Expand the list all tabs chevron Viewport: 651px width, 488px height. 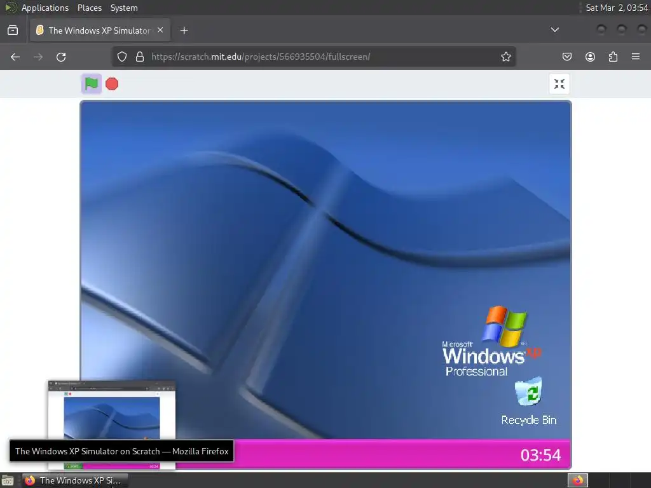[x=554, y=30]
